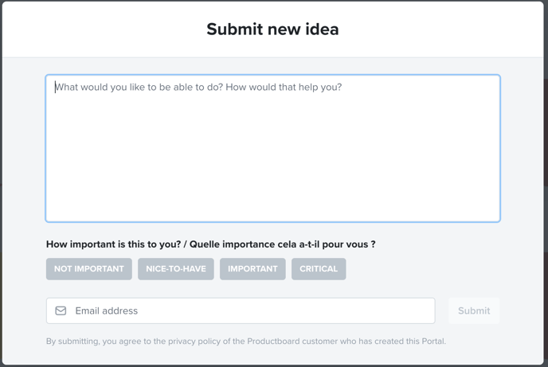Choose the NICE-TO-HAVE importance option
Viewport: 548px width, 367px height.
pyautogui.click(x=176, y=269)
